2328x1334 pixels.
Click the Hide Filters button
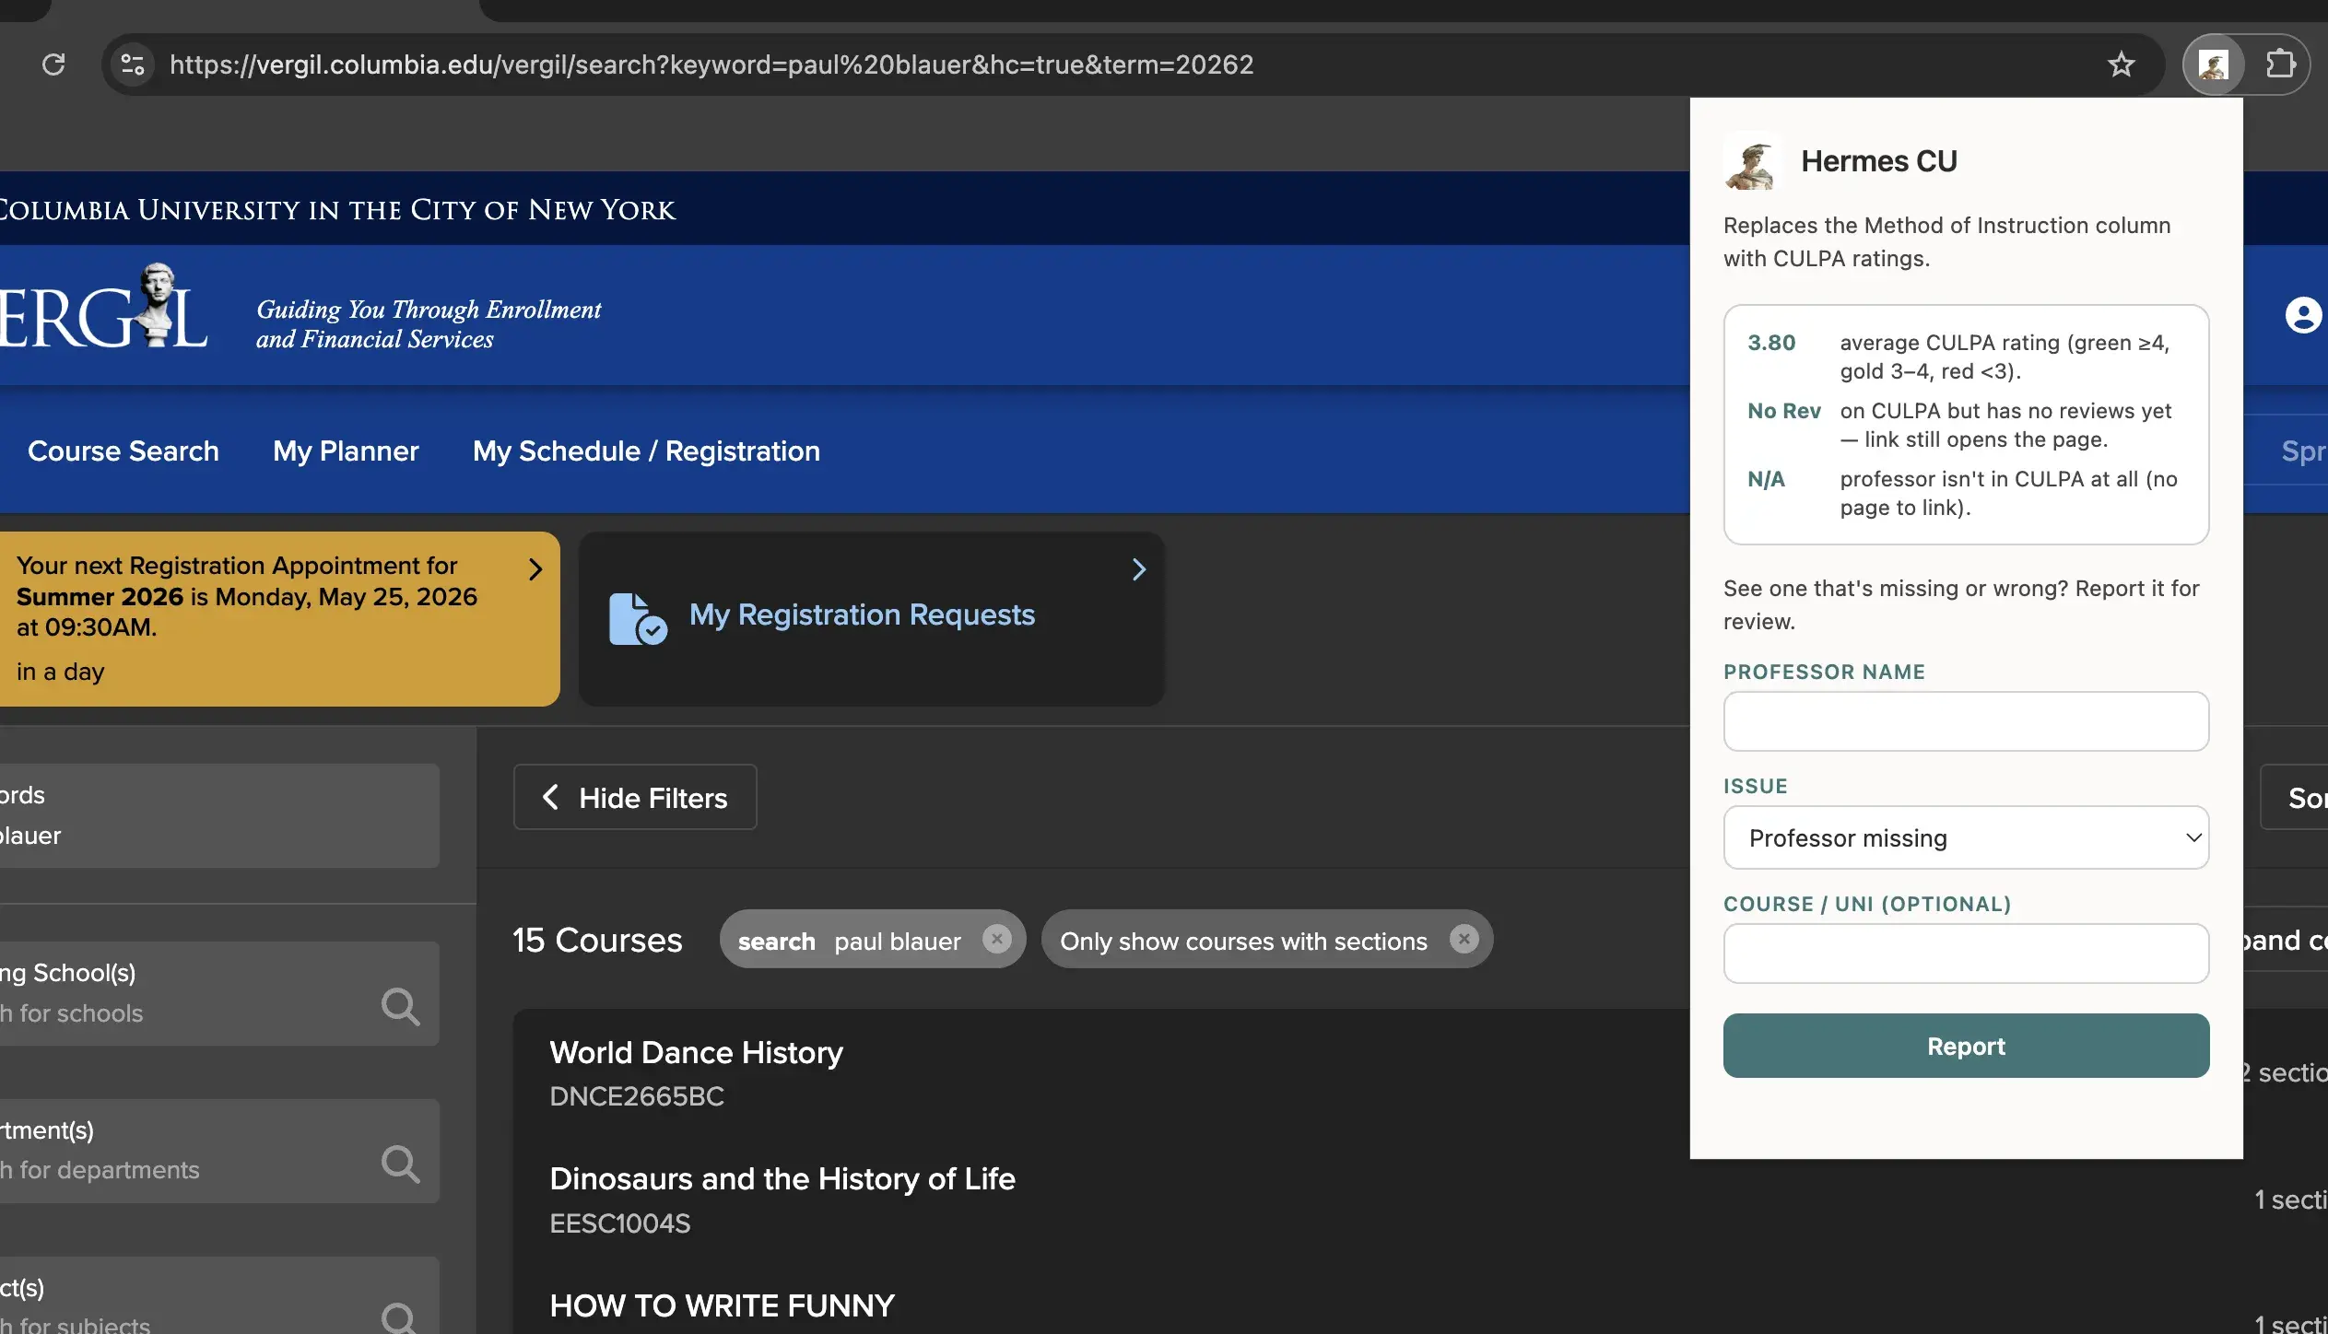(x=635, y=798)
